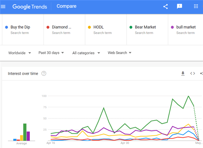Open the hamburger main menu

point(3,7)
